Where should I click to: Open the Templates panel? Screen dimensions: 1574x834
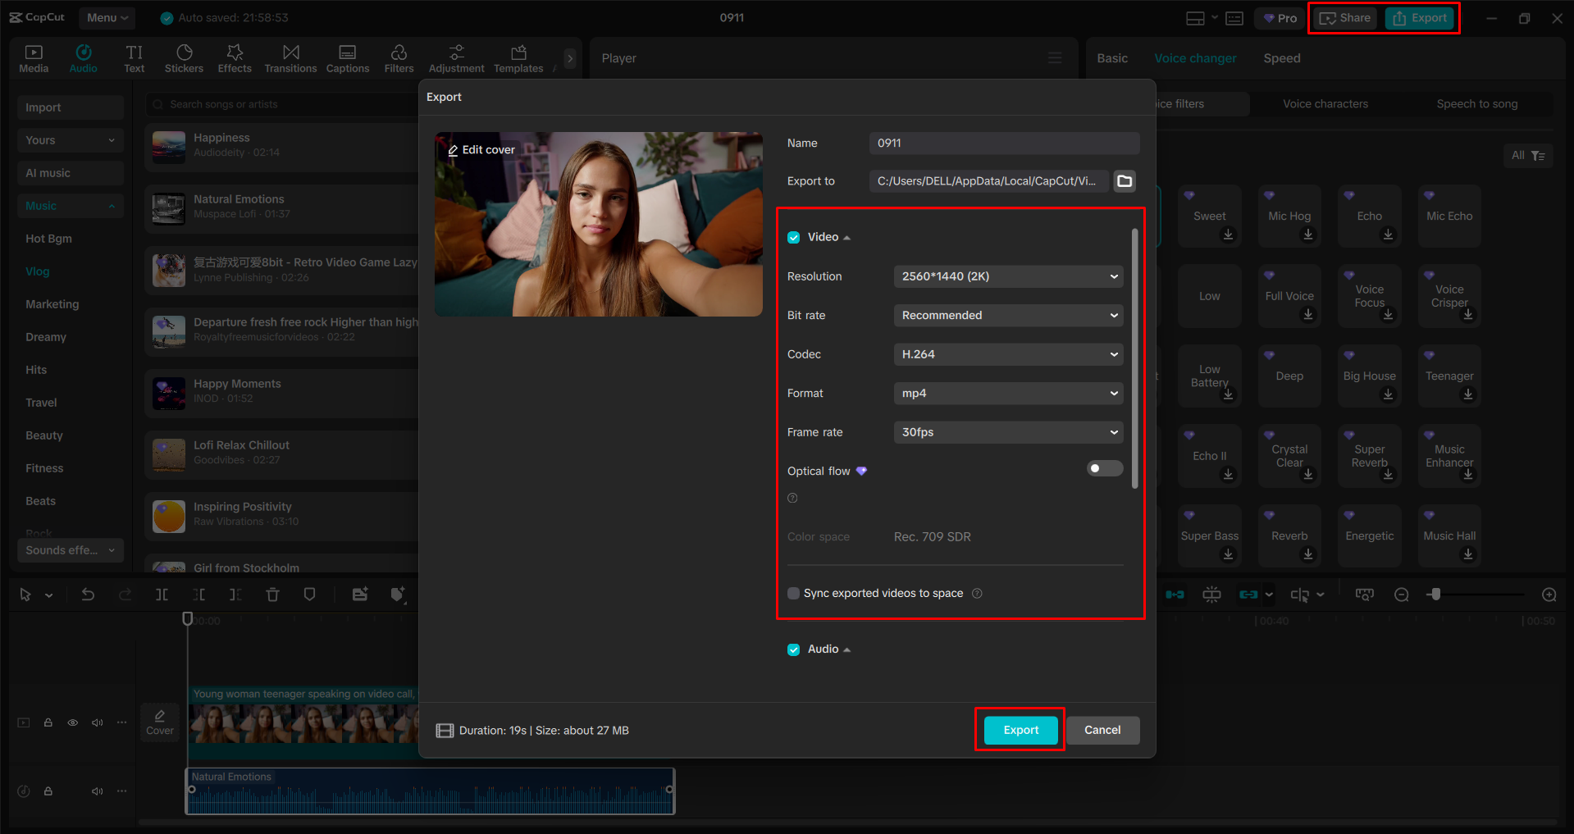click(518, 57)
